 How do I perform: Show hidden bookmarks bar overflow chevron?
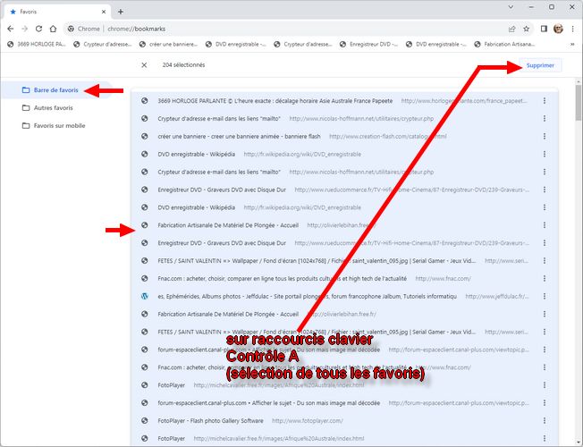pyautogui.click(x=572, y=45)
